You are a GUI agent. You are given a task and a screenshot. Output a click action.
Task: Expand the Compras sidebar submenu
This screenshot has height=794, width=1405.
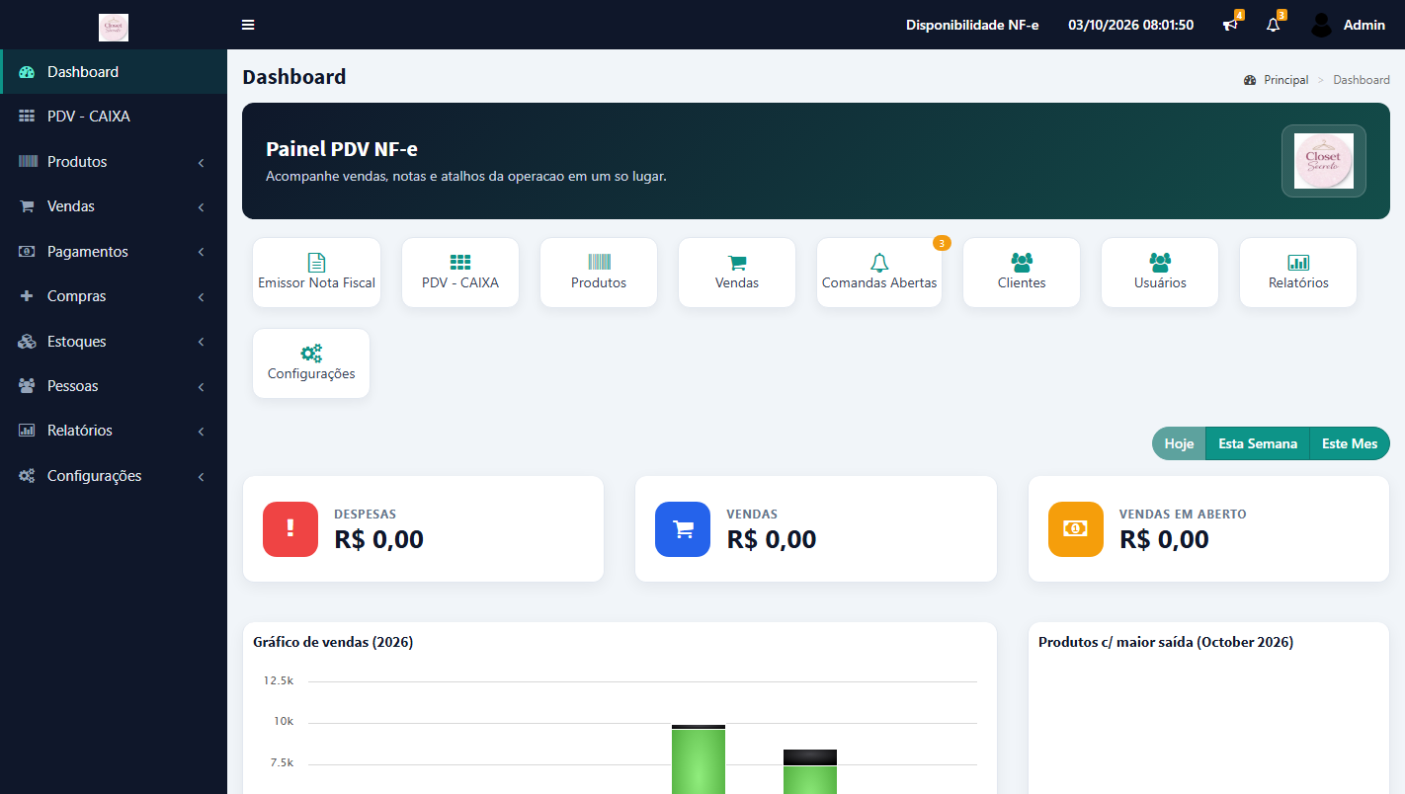coord(114,296)
